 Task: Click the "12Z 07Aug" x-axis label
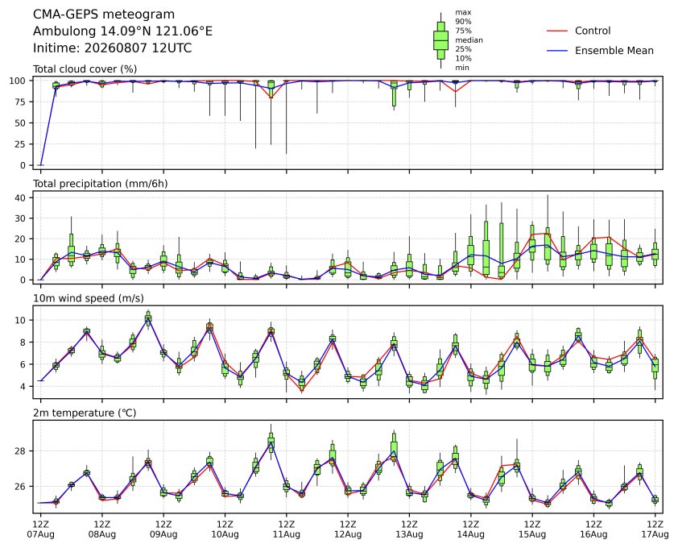[x=40, y=529]
